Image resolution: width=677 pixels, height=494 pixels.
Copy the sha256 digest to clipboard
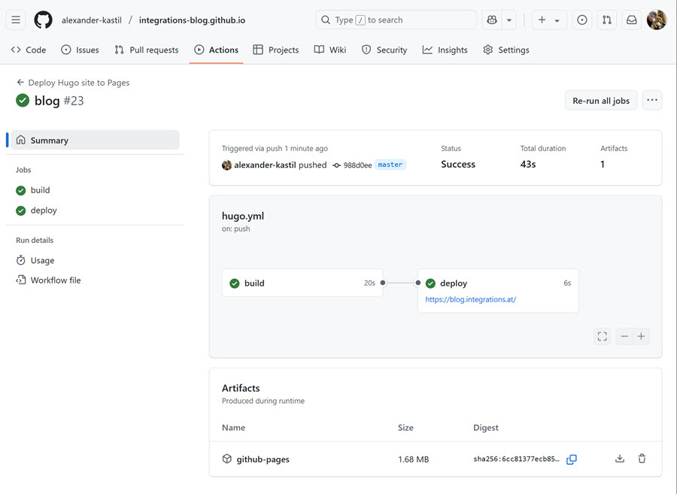pyautogui.click(x=571, y=459)
